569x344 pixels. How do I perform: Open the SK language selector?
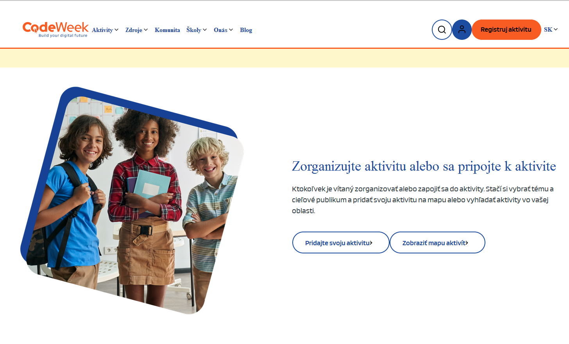pyautogui.click(x=551, y=30)
